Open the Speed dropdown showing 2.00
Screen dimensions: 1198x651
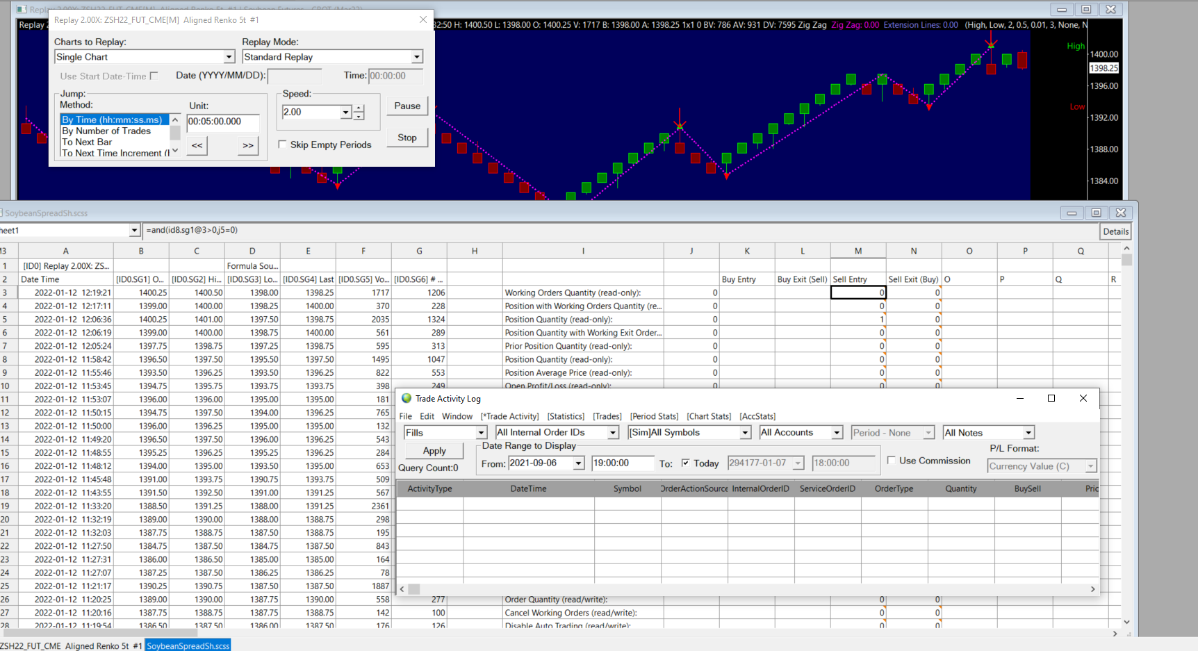(346, 113)
